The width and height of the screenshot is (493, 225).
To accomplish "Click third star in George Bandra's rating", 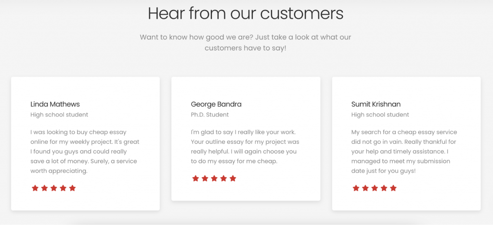I will (214, 178).
